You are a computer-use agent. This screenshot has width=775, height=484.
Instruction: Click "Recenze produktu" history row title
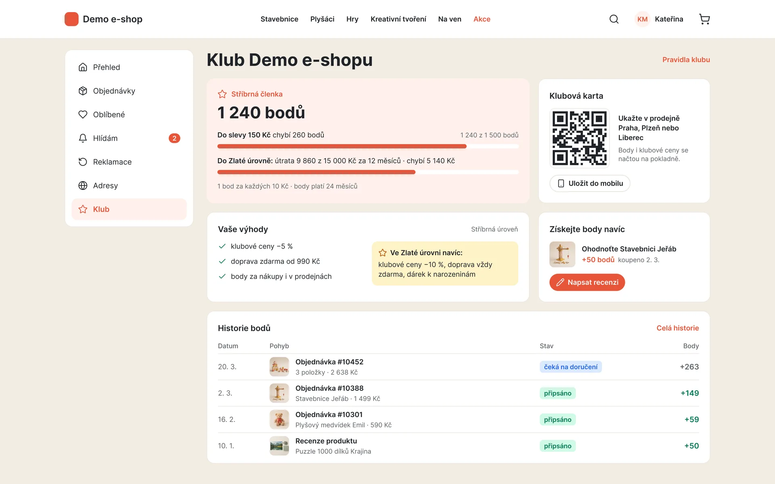click(326, 441)
